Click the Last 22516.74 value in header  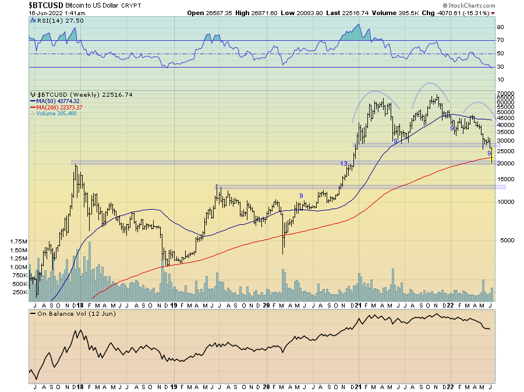347,13
